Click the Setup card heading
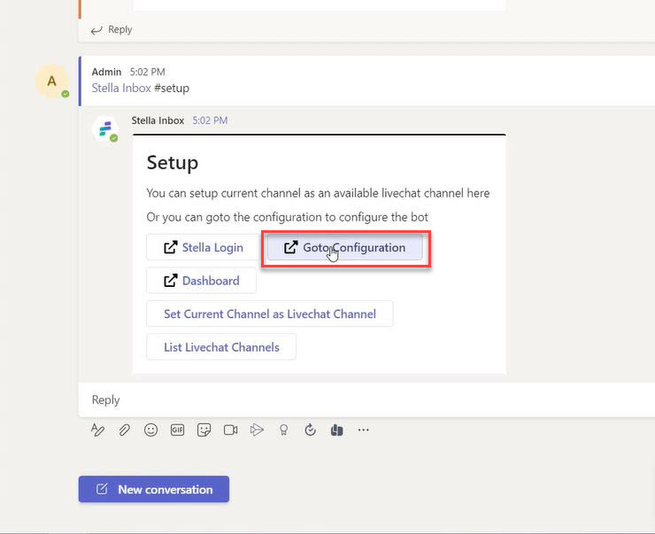This screenshot has width=655, height=534. coord(172,163)
